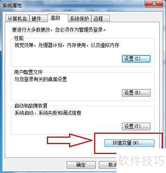The image size is (166, 173).
Task: Click the administrator login notice text
Action: 59,30
